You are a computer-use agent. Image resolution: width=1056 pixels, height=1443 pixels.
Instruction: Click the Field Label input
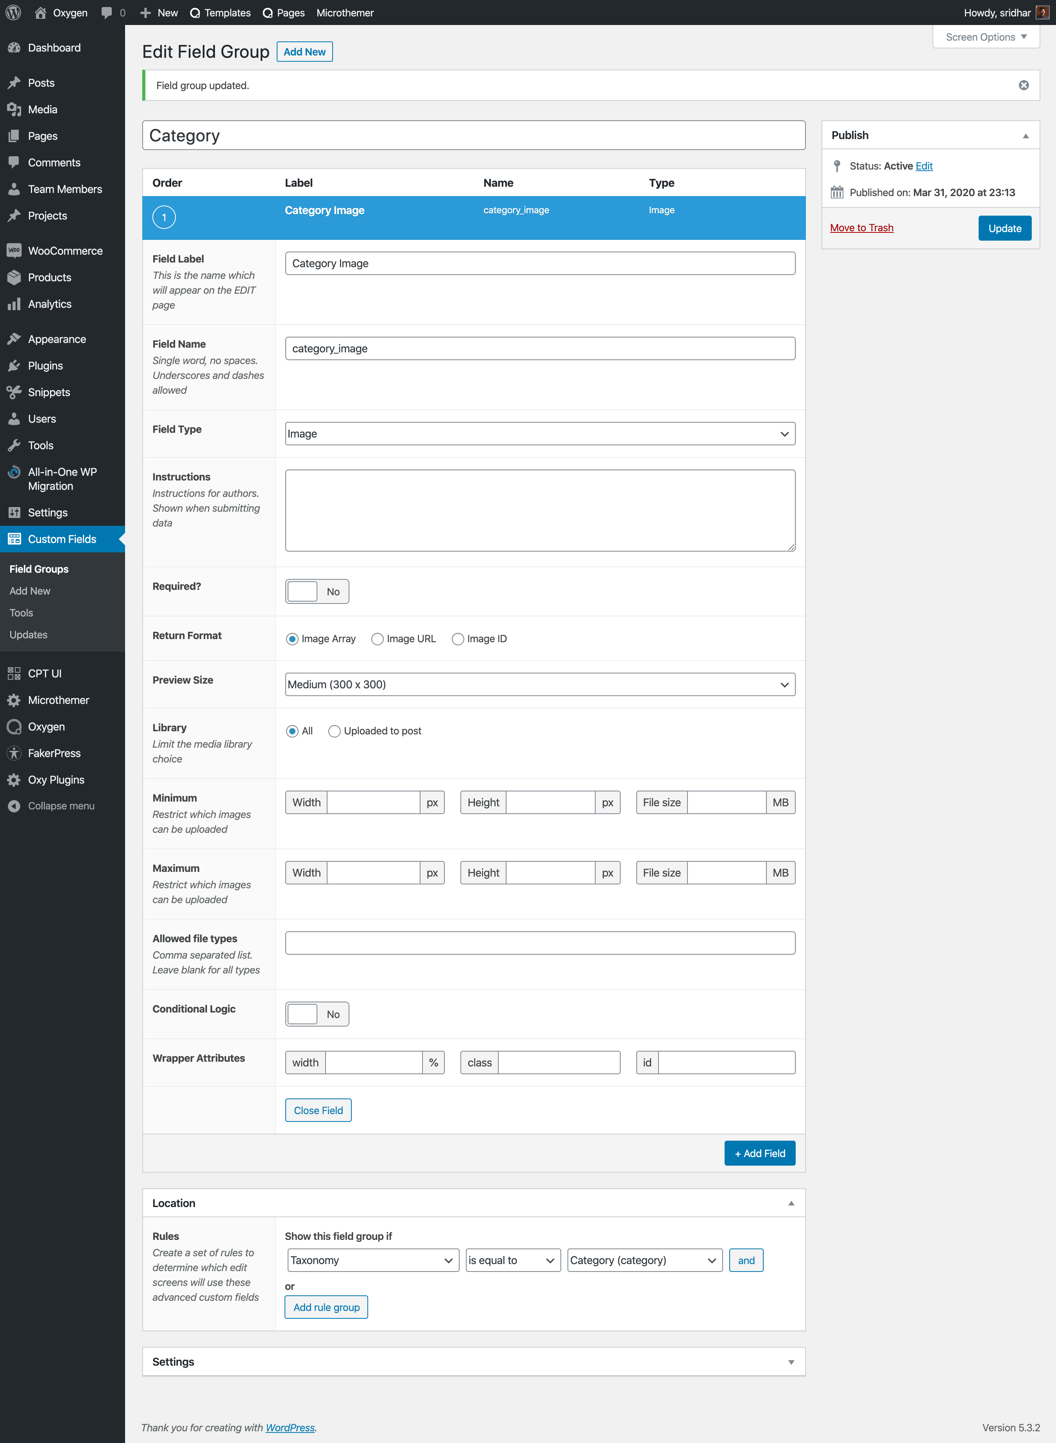point(540,263)
